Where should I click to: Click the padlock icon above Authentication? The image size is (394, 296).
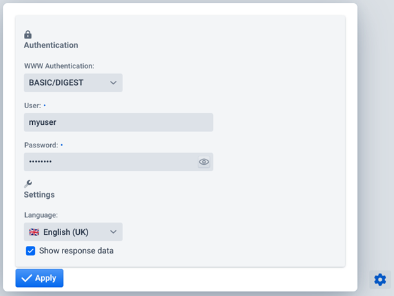(x=28, y=35)
